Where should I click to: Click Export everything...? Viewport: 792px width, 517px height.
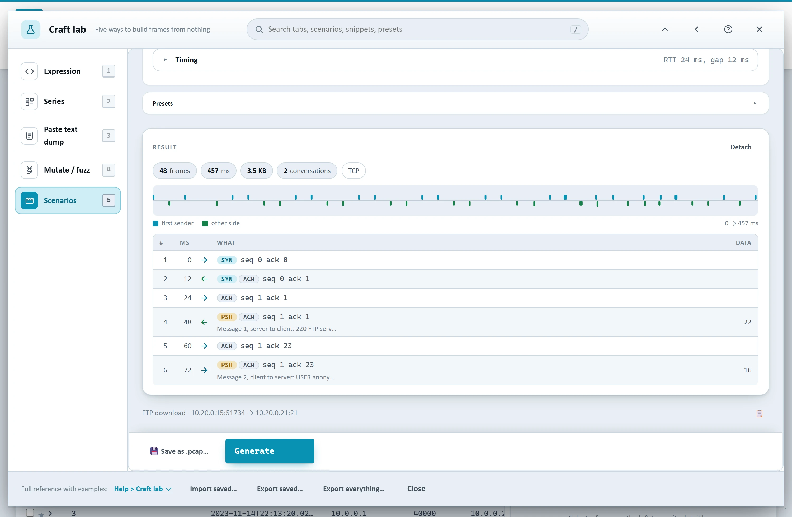tap(353, 489)
